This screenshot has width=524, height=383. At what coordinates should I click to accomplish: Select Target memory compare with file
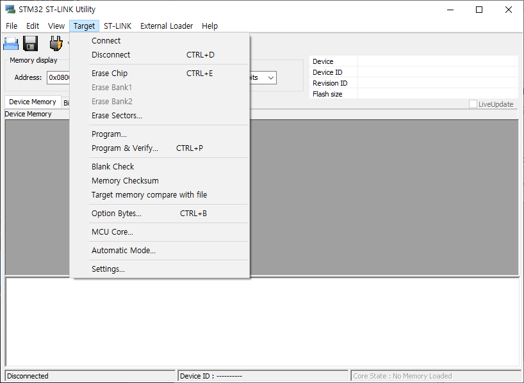pos(160,194)
